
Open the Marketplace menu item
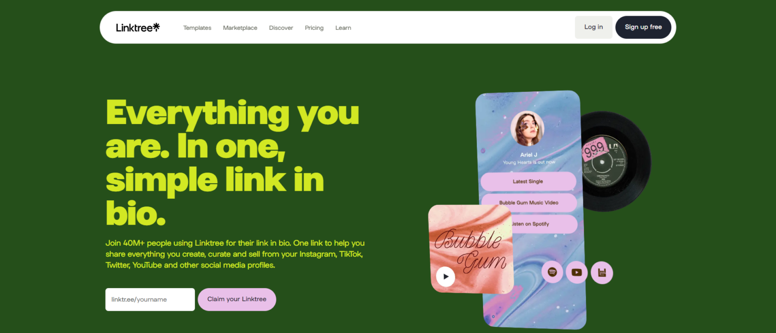pyautogui.click(x=240, y=28)
